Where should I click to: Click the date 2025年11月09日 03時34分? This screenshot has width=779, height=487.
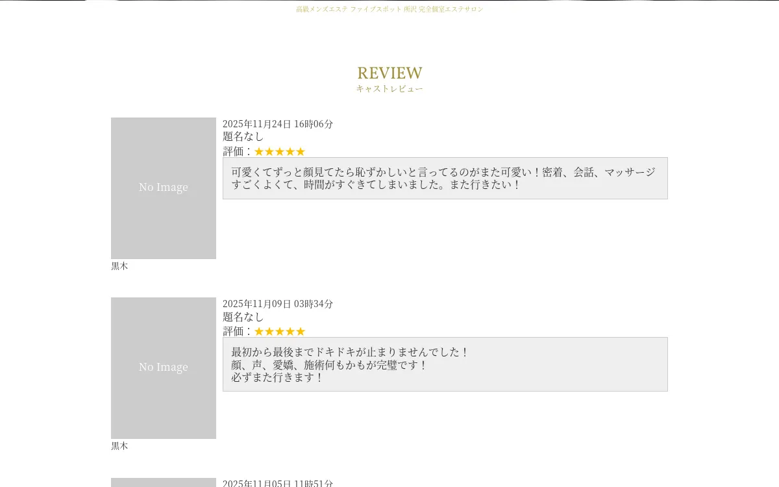pyautogui.click(x=278, y=303)
